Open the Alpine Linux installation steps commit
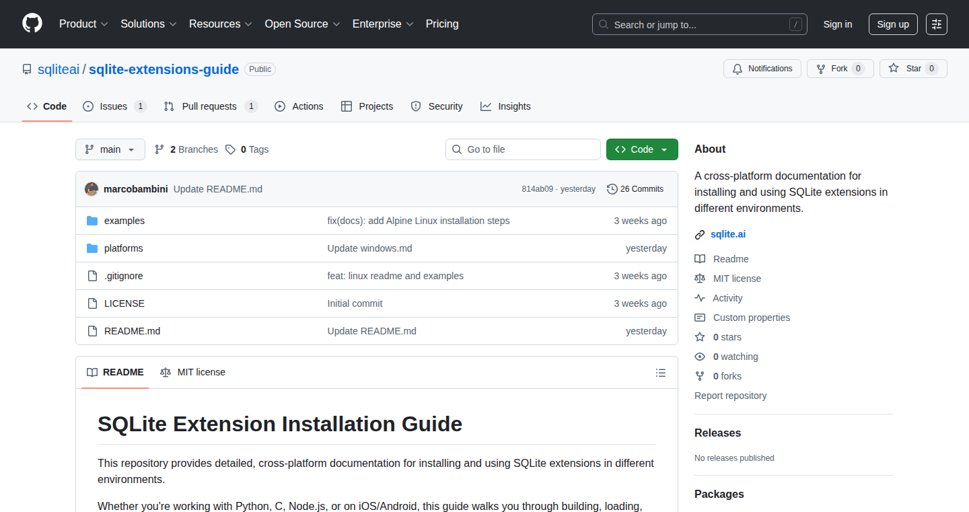This screenshot has width=969, height=512. pyautogui.click(x=419, y=221)
